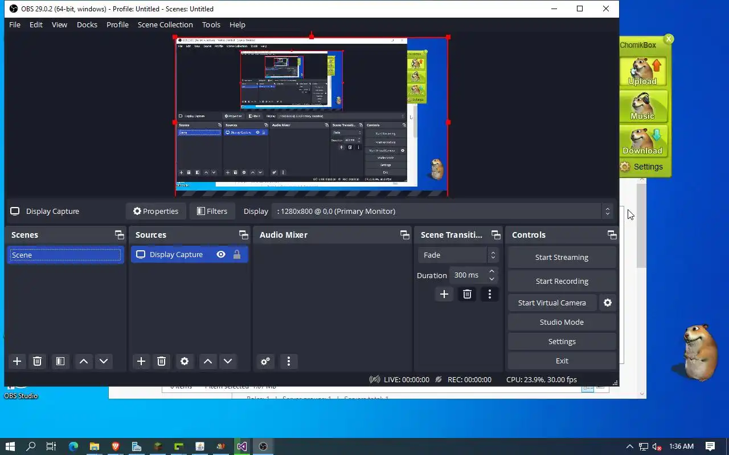Select Scene item in Scenes list

point(65,255)
